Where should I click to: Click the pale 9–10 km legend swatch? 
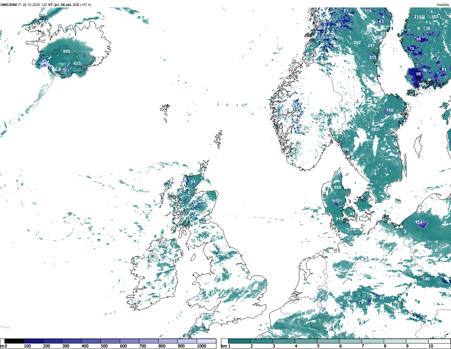point(418,341)
